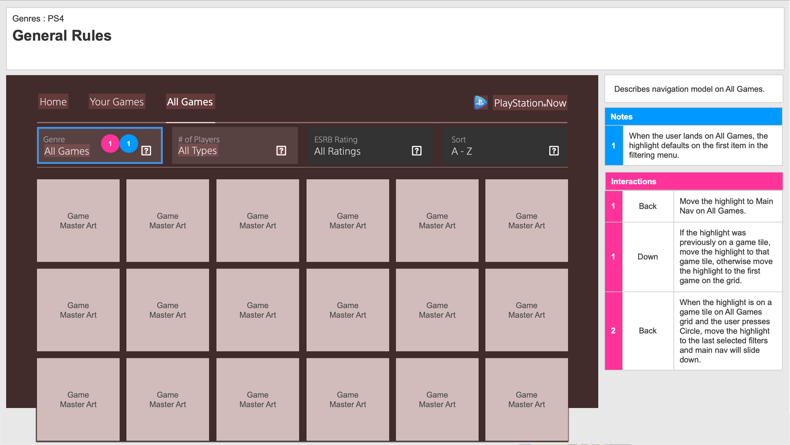Switch to the Your Games tab
Screen dimensions: 790x445
click(116, 102)
